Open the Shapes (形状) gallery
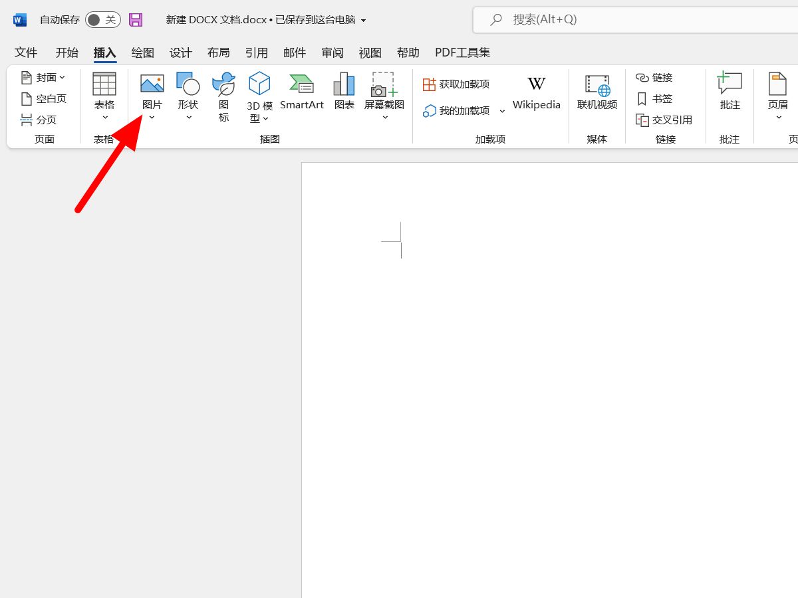Screen dimensions: 798x598 188,84
